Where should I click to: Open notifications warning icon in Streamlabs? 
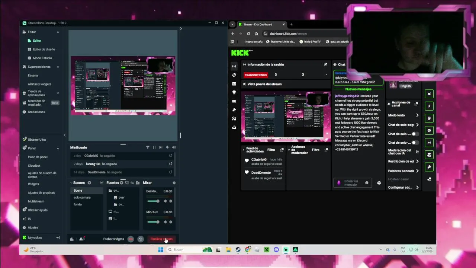(x=81, y=239)
